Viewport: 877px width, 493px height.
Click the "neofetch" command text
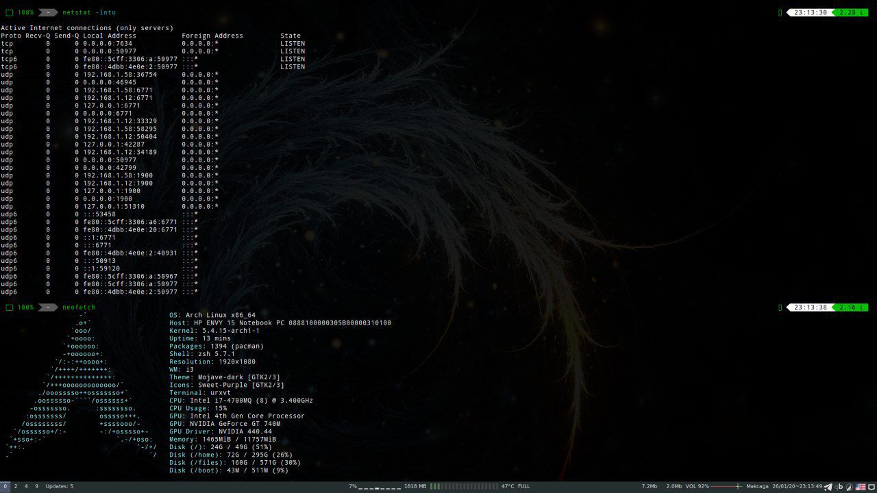[x=79, y=307]
